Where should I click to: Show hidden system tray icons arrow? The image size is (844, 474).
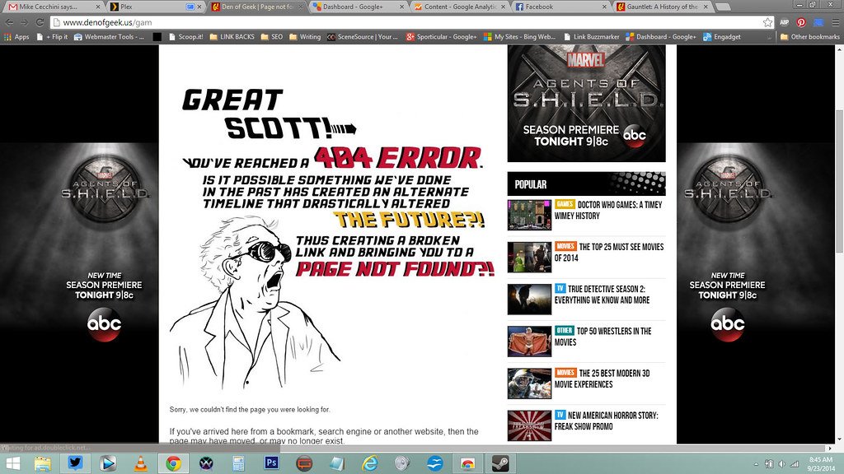click(x=757, y=464)
